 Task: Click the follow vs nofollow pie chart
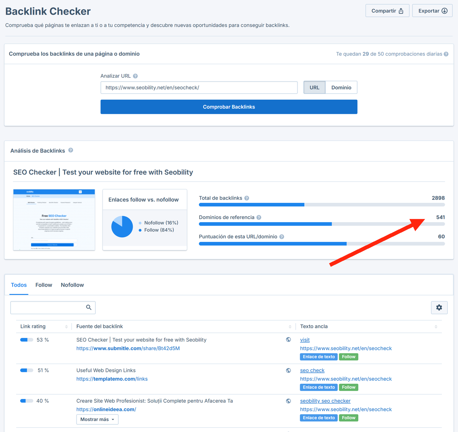click(122, 227)
